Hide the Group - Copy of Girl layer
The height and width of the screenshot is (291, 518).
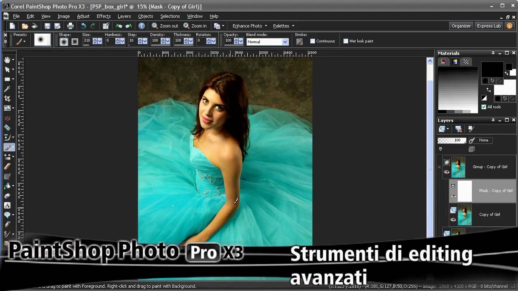point(446,172)
